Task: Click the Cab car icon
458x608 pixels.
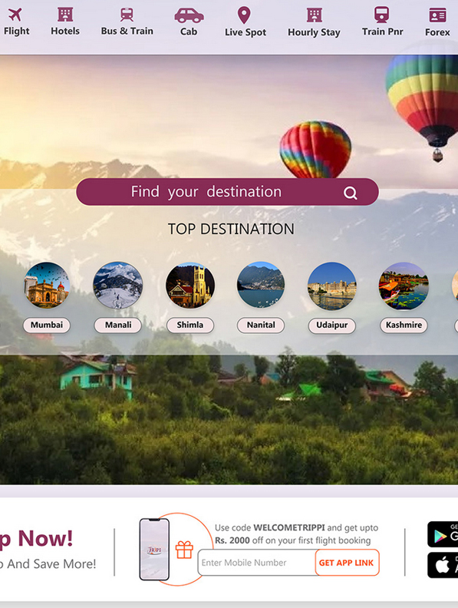Action: pyautogui.click(x=189, y=15)
